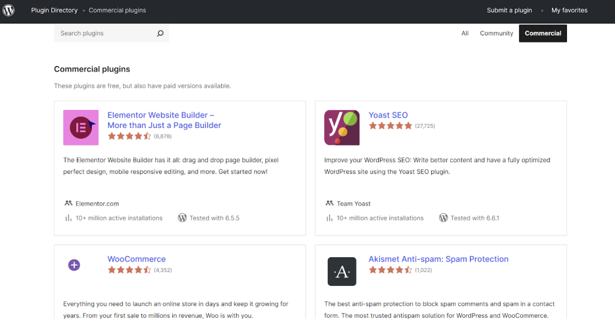The width and height of the screenshot is (615, 319).
Task: Click the Tested with 6.5.5 text
Action: (x=214, y=218)
